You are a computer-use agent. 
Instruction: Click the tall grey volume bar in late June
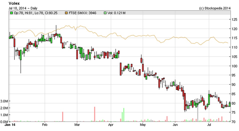click(x=198, y=114)
